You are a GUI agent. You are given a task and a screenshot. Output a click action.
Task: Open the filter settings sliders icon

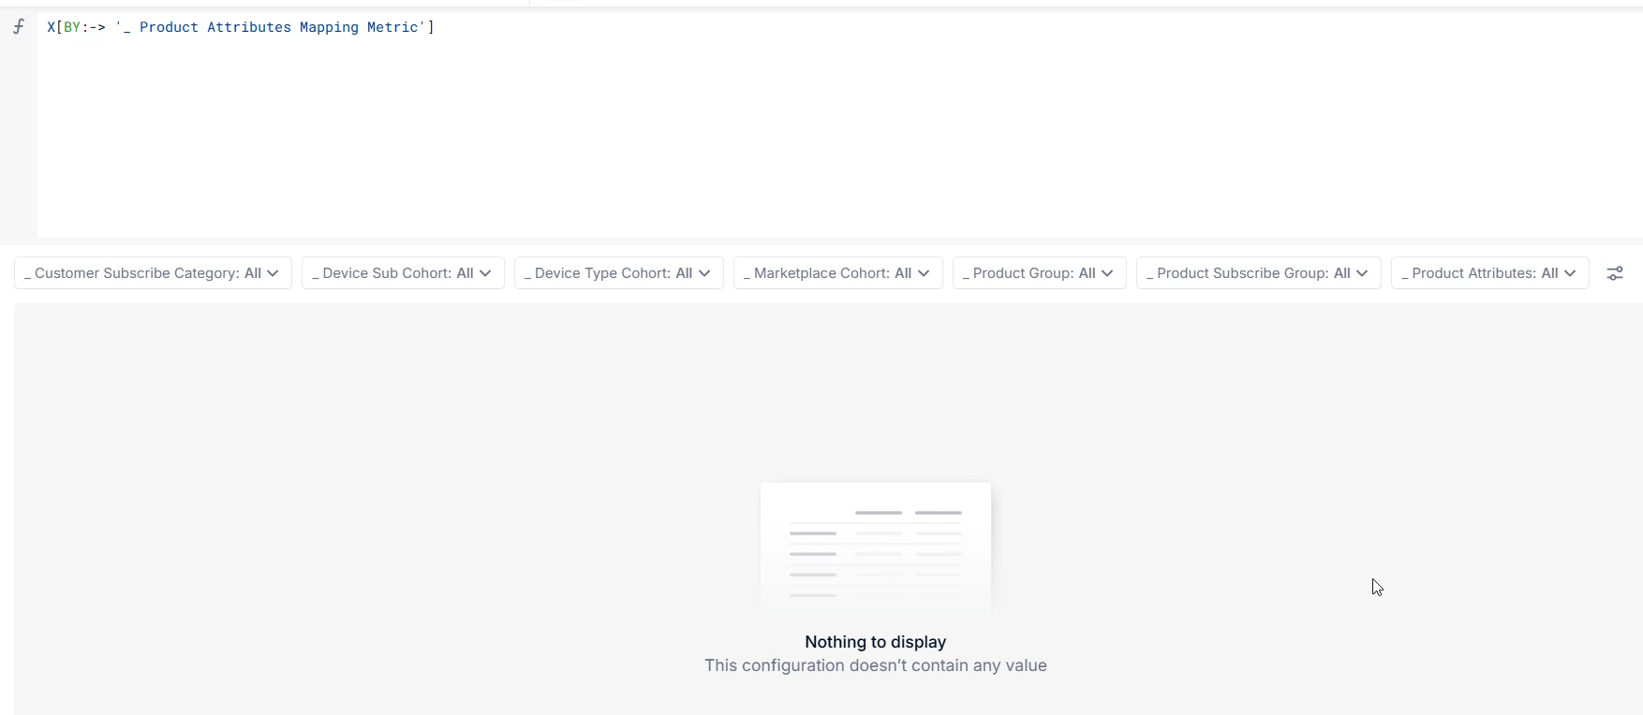(x=1615, y=273)
